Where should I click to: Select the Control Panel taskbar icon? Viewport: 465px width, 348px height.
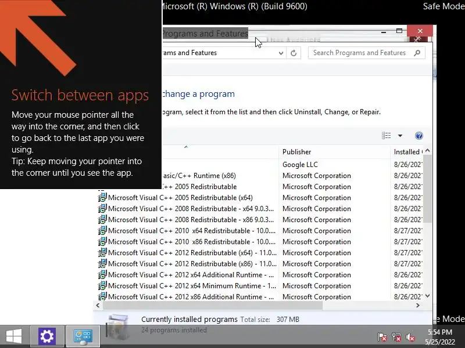pos(83,336)
